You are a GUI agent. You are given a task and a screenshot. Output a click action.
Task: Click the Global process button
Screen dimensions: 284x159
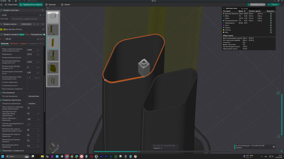point(22,34)
